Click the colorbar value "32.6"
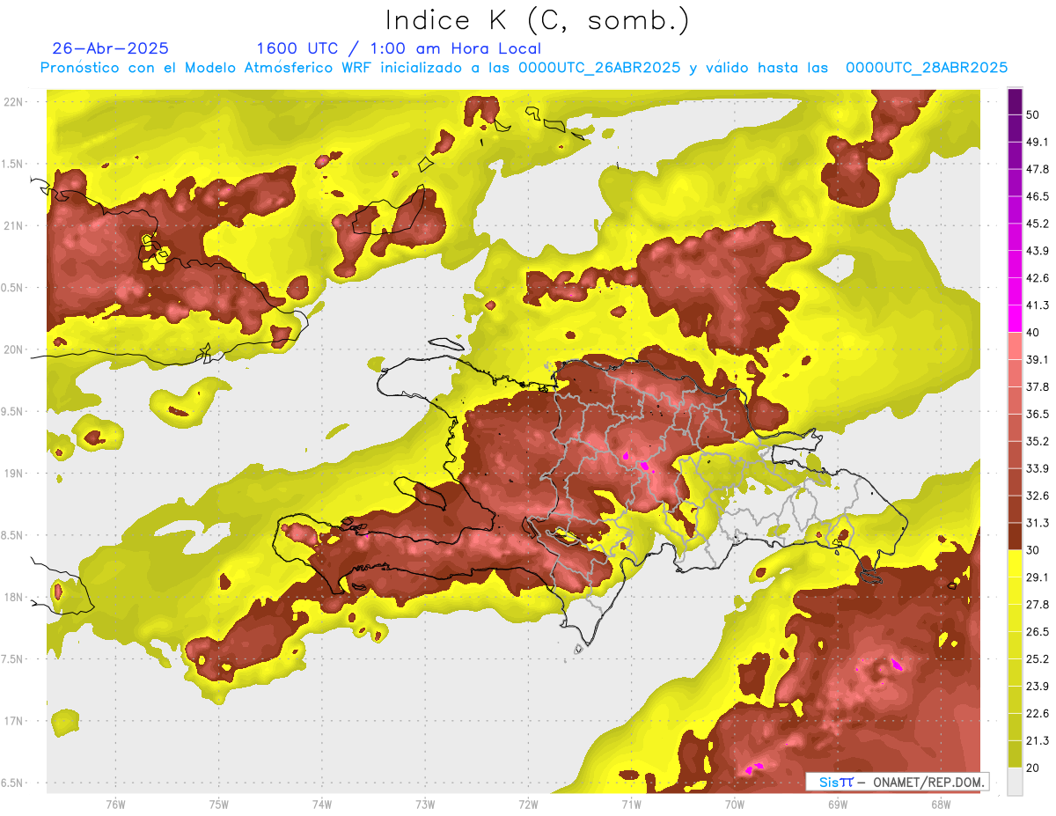The height and width of the screenshot is (816, 1056). (1038, 496)
